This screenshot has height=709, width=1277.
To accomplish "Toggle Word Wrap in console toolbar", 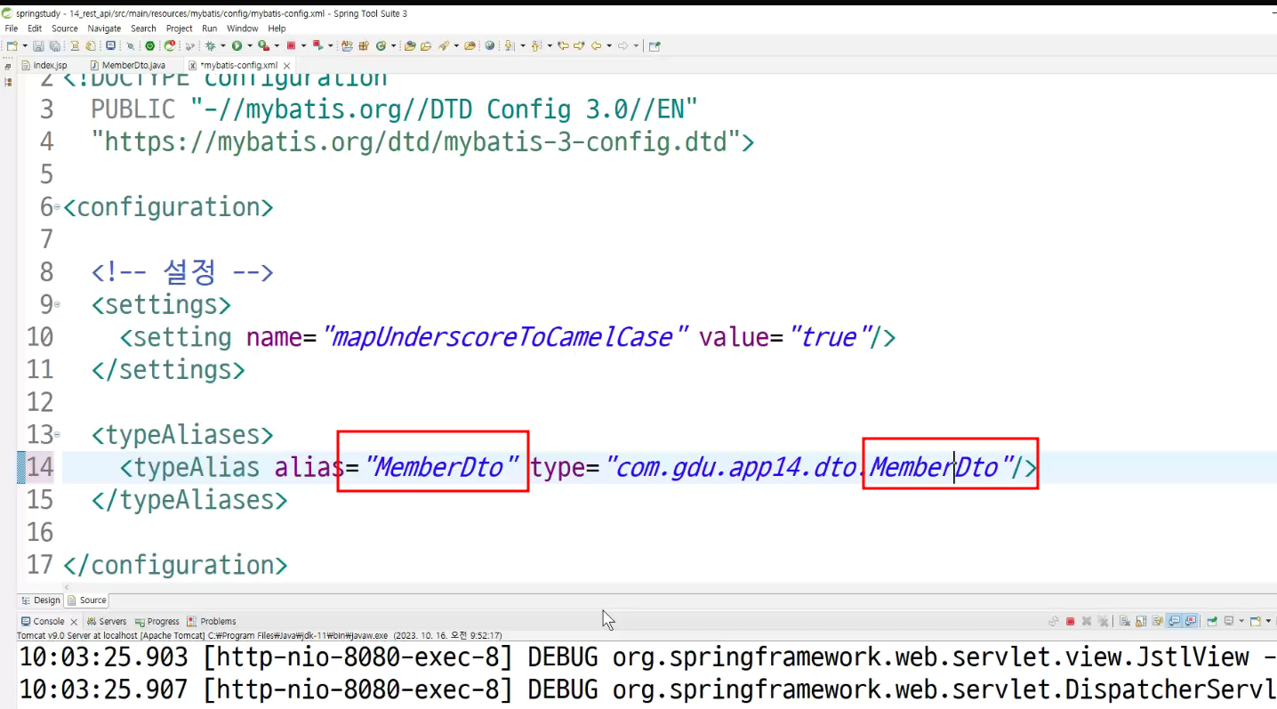I will [x=1158, y=622].
